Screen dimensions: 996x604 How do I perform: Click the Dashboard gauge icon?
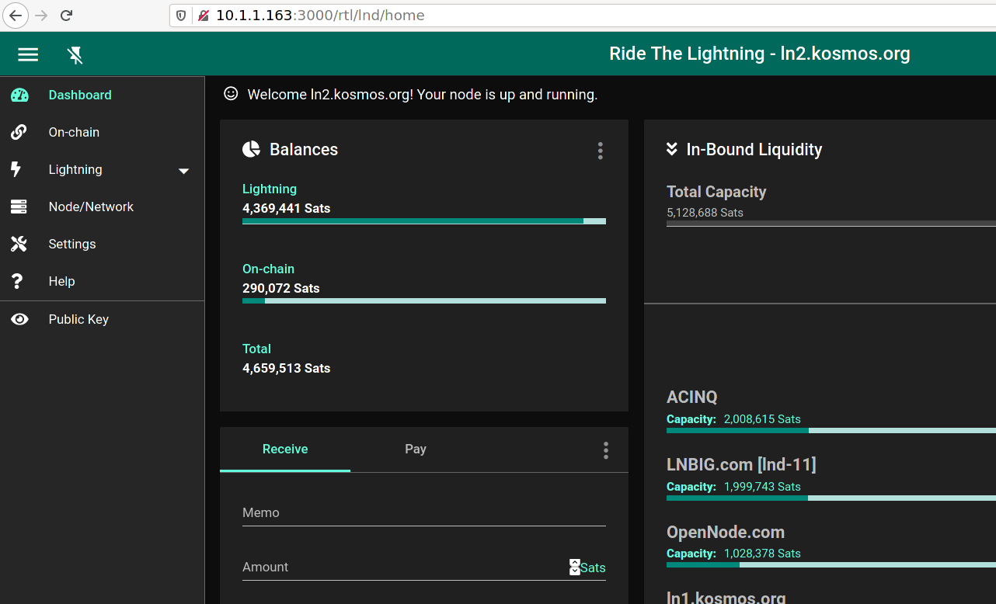(19, 95)
